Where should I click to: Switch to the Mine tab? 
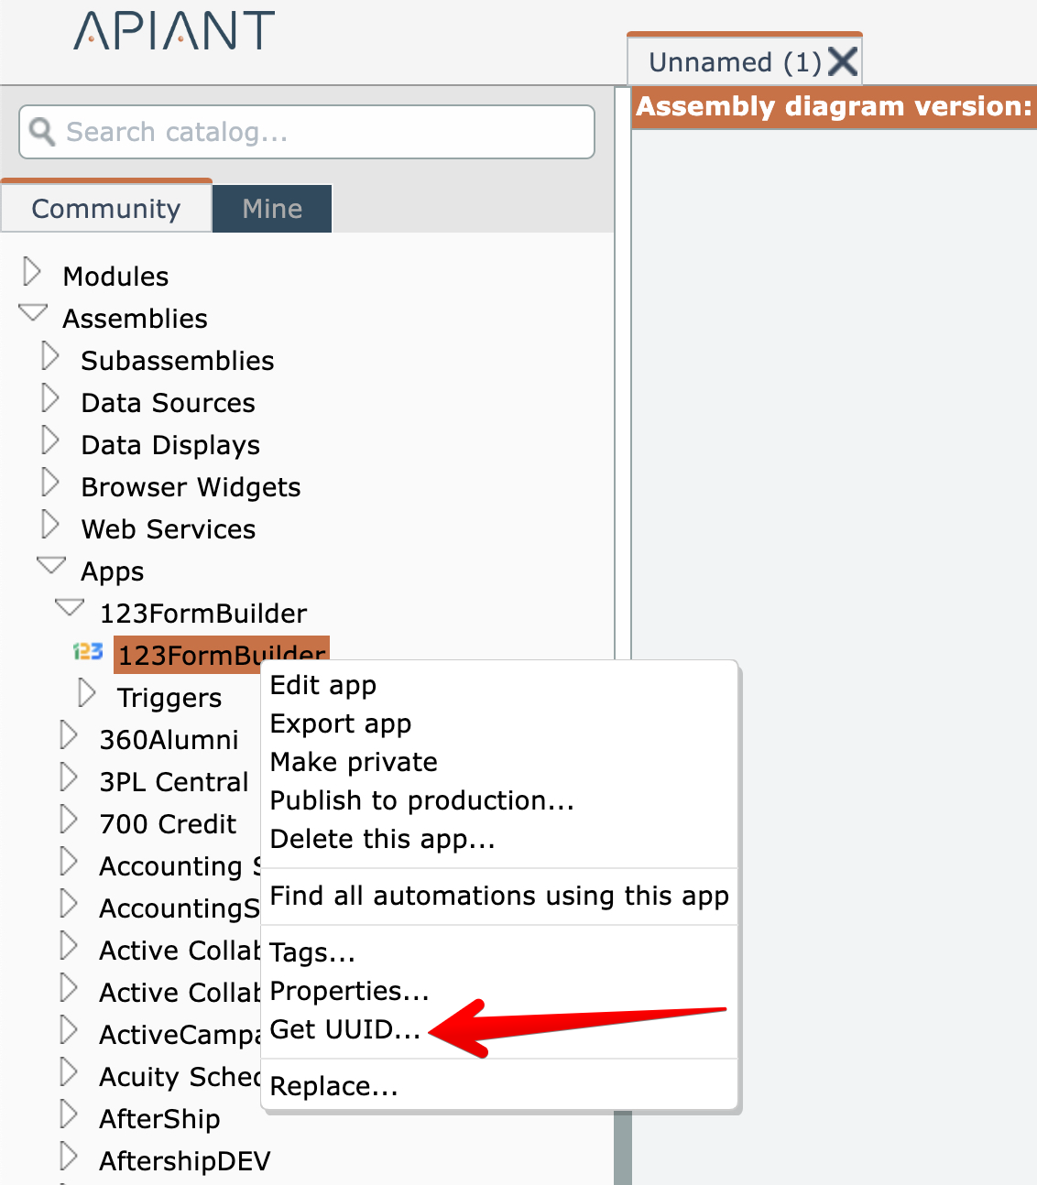click(272, 209)
